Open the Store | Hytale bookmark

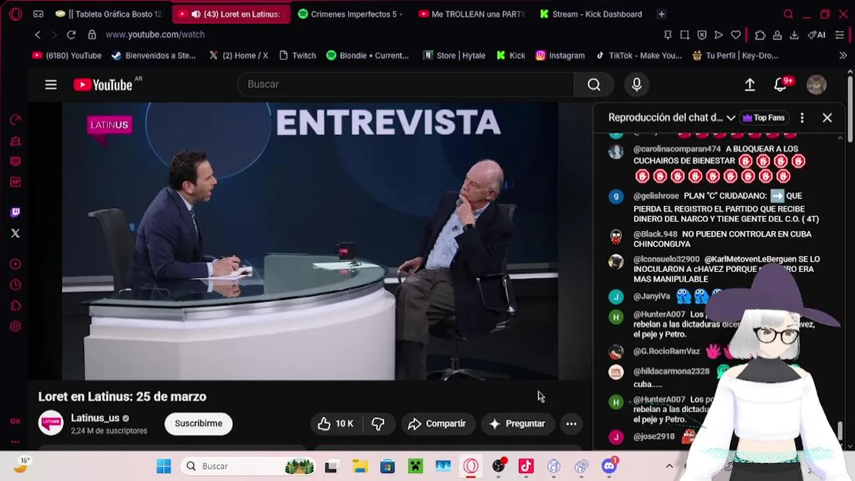click(454, 55)
